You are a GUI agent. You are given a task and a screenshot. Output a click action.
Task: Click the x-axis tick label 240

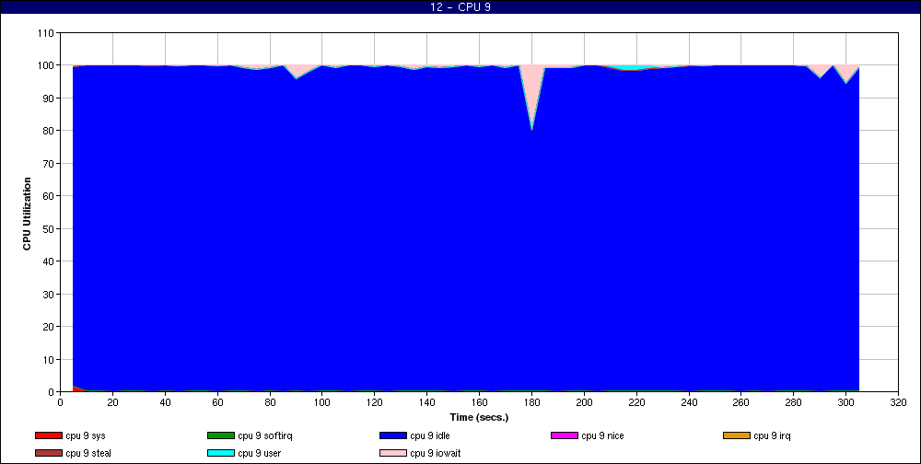click(x=689, y=402)
